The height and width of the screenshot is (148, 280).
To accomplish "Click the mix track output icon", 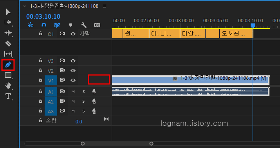I will pos(106,119).
